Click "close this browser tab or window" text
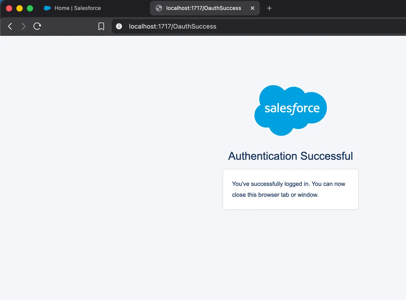The image size is (406, 300). 275,195
